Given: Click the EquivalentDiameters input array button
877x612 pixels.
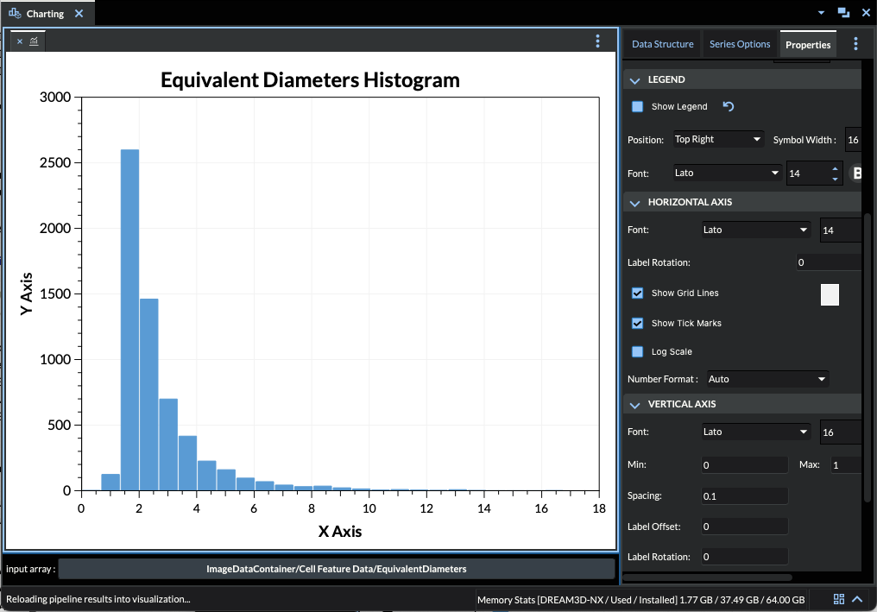Looking at the screenshot, I should click(x=338, y=569).
